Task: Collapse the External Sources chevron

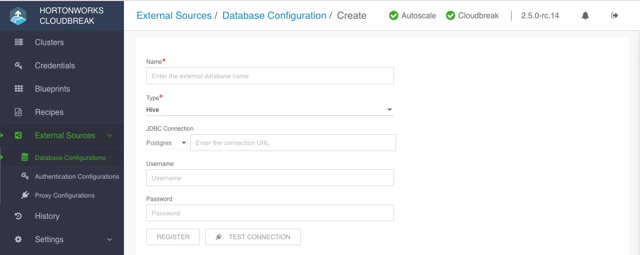Action: click(110, 135)
